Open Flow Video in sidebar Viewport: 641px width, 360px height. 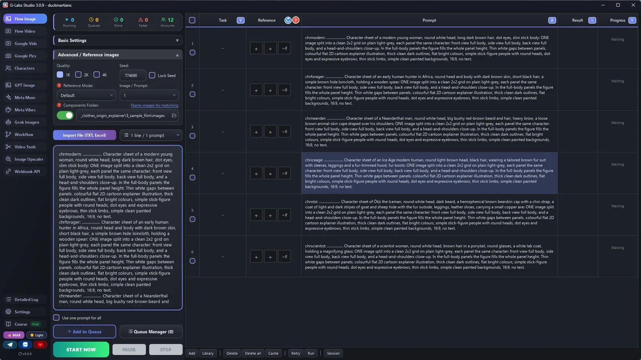[x=25, y=31]
